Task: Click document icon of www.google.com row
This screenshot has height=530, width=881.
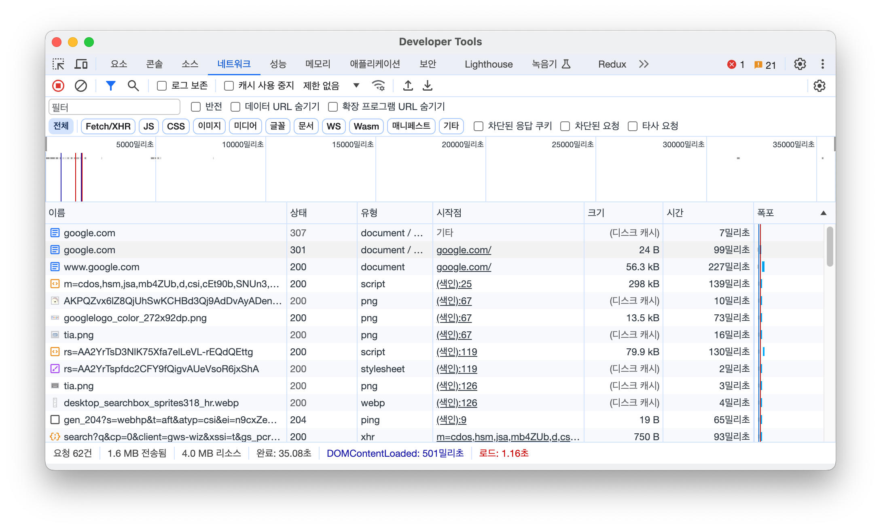Action: [55, 267]
